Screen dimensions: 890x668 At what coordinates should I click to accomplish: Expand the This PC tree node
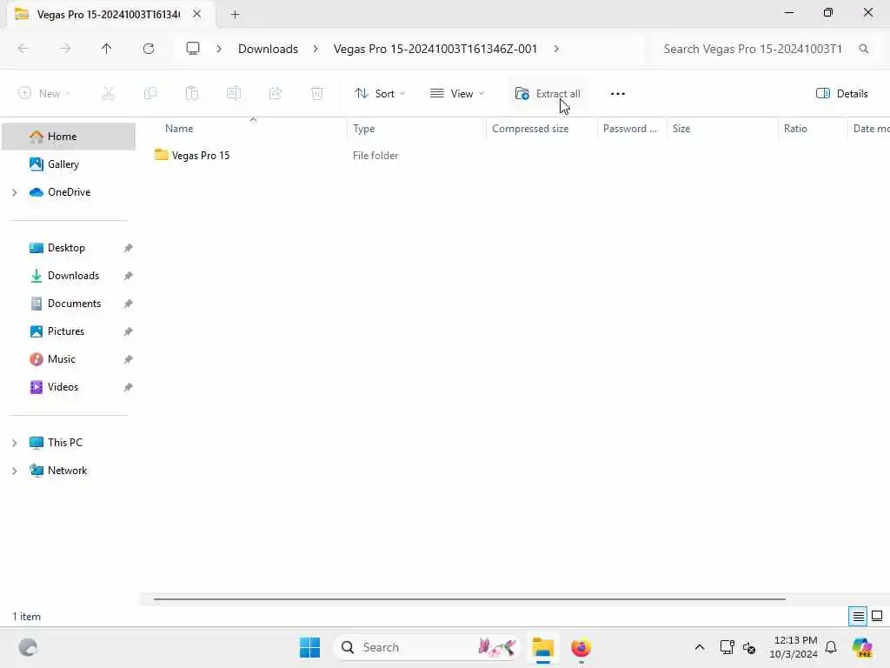click(14, 443)
